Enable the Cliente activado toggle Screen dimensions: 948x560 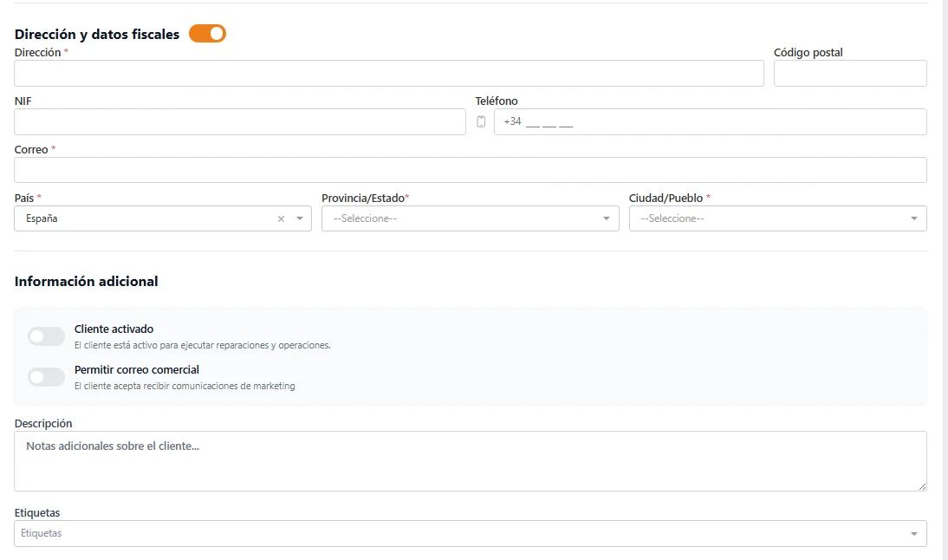click(x=46, y=336)
